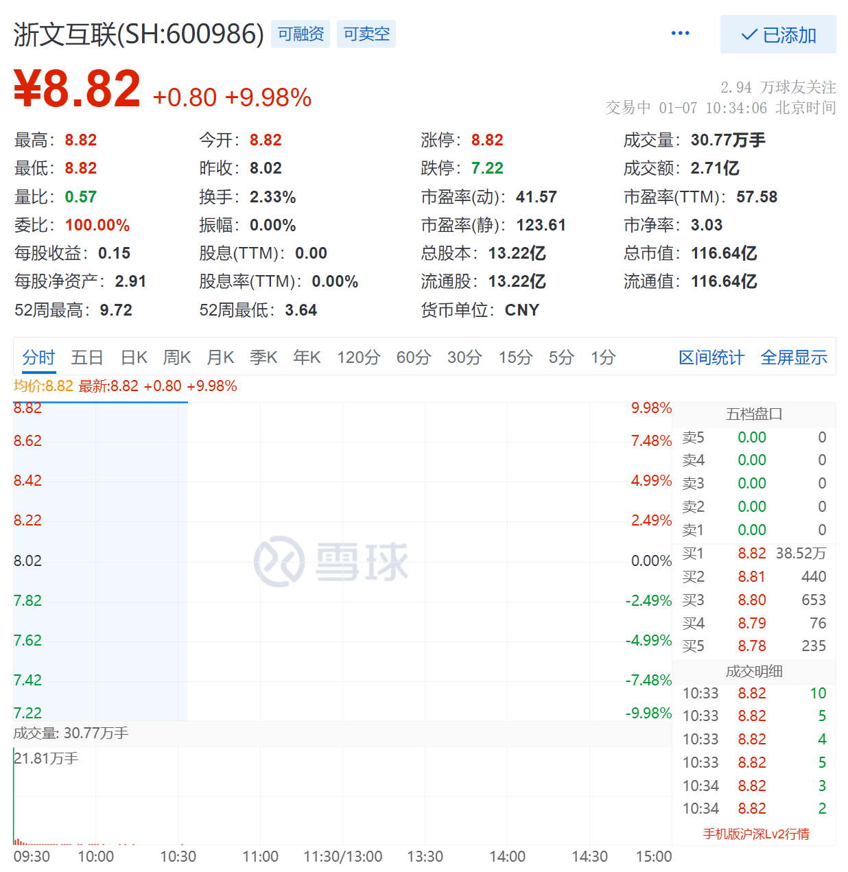
Task: Click the 成交量 30.77万手 value
Action: [728, 140]
